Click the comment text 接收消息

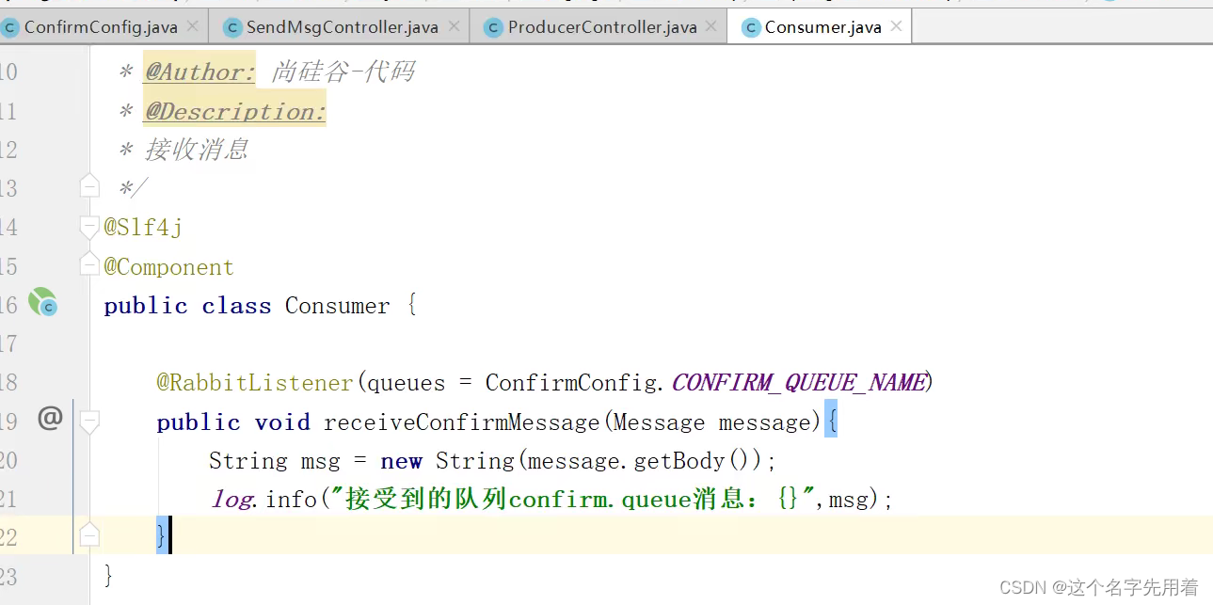tap(196, 149)
